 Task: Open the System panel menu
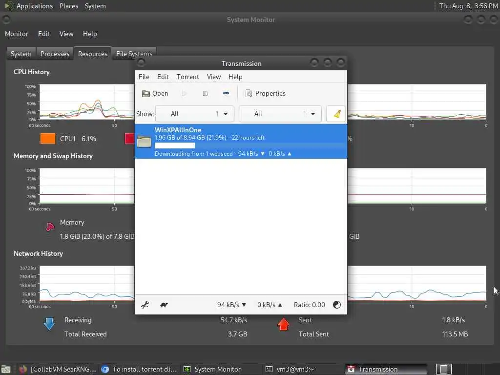click(95, 6)
